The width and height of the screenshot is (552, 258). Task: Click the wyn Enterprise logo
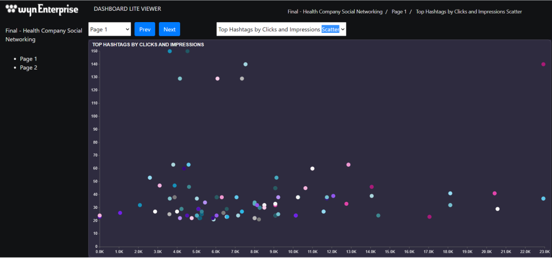click(x=42, y=10)
